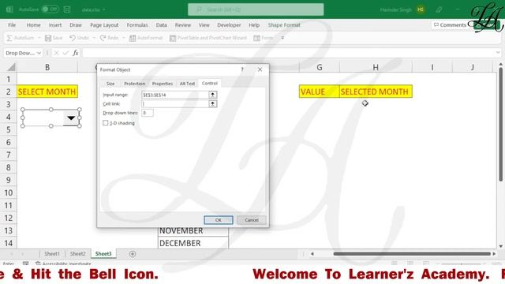Open the AutoFormat command

click(x=146, y=38)
